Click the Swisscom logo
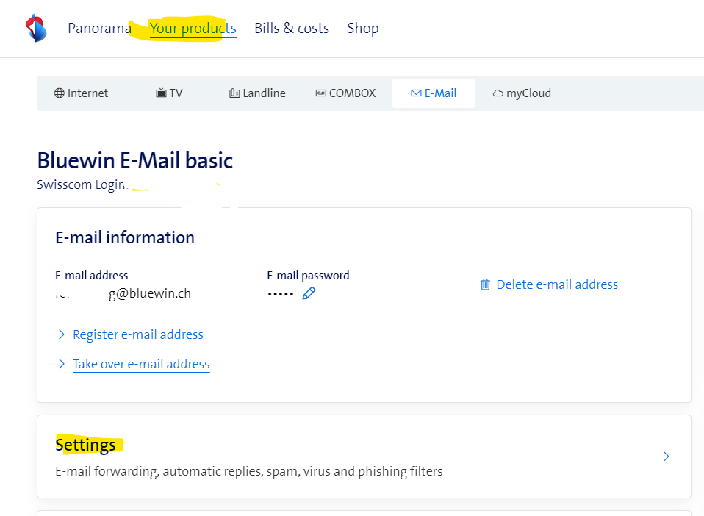The height and width of the screenshot is (516, 704). pyautogui.click(x=35, y=28)
